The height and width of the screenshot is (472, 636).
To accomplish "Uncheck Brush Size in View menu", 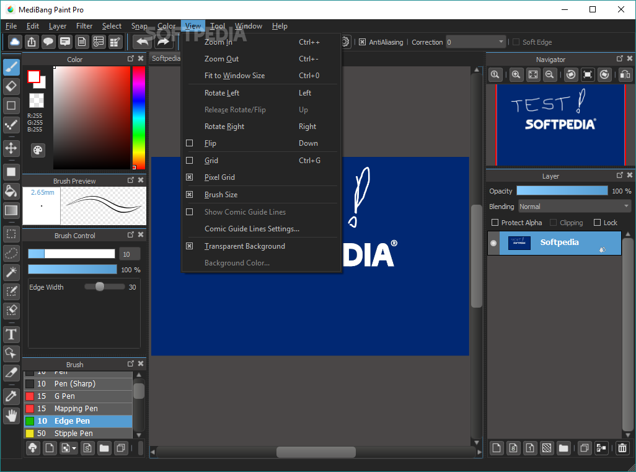I will tap(190, 194).
